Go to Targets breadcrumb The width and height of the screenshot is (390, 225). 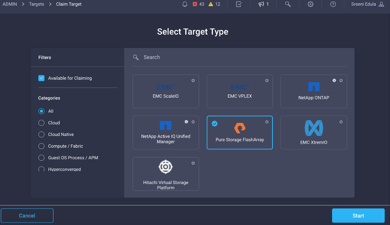click(x=36, y=4)
